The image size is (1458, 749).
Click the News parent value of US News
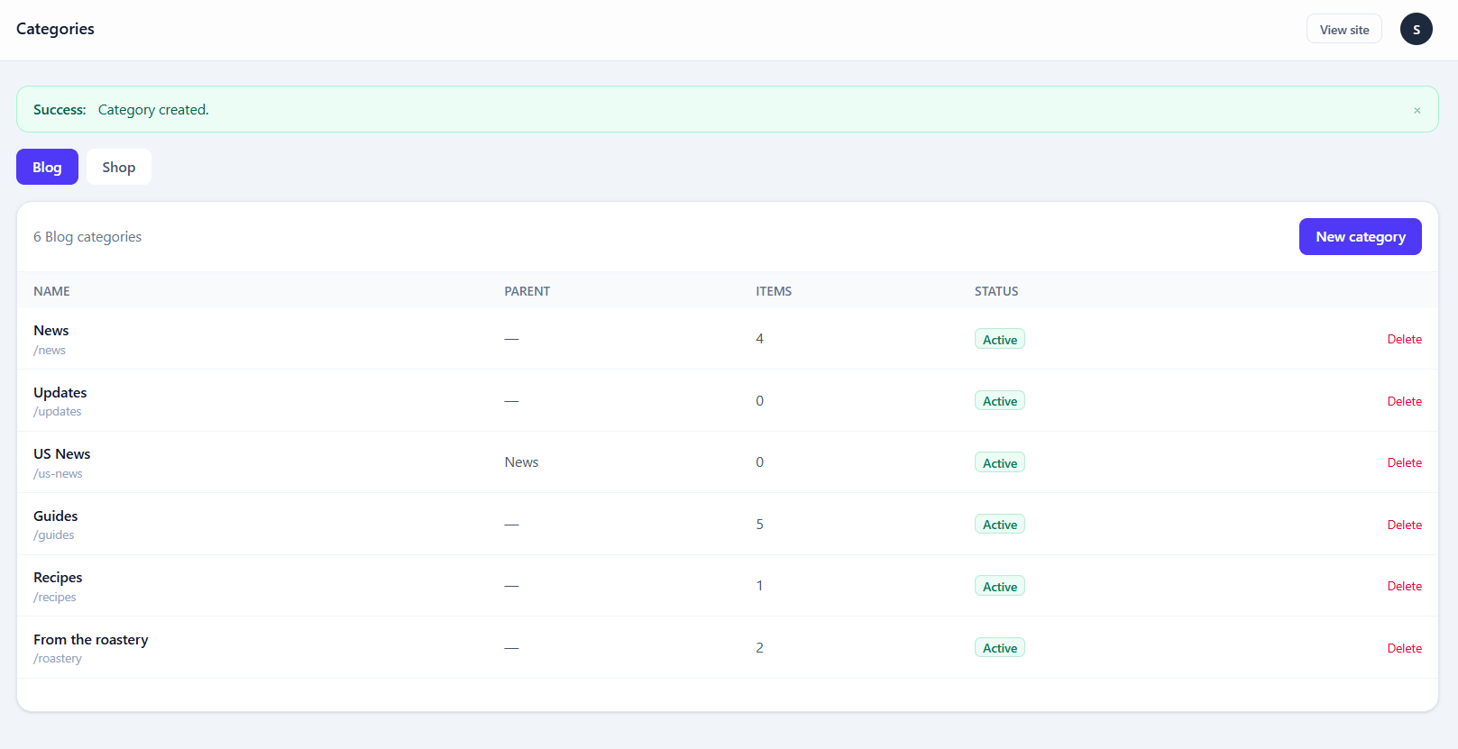coord(521,462)
